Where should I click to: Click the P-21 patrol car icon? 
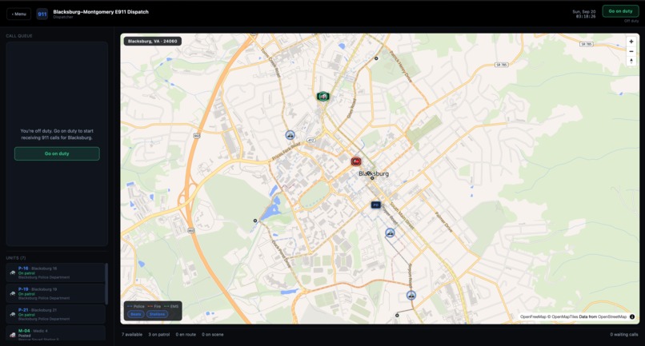pos(12,314)
